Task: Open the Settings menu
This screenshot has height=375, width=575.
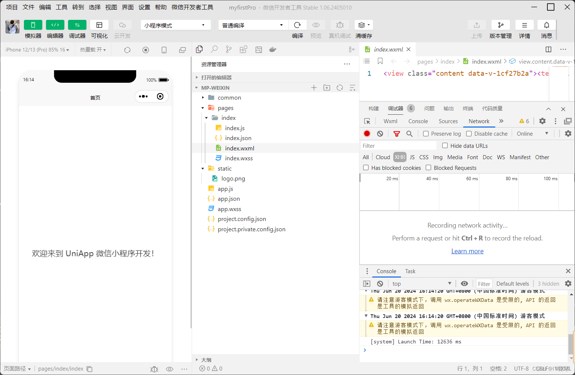Action: pos(144,7)
